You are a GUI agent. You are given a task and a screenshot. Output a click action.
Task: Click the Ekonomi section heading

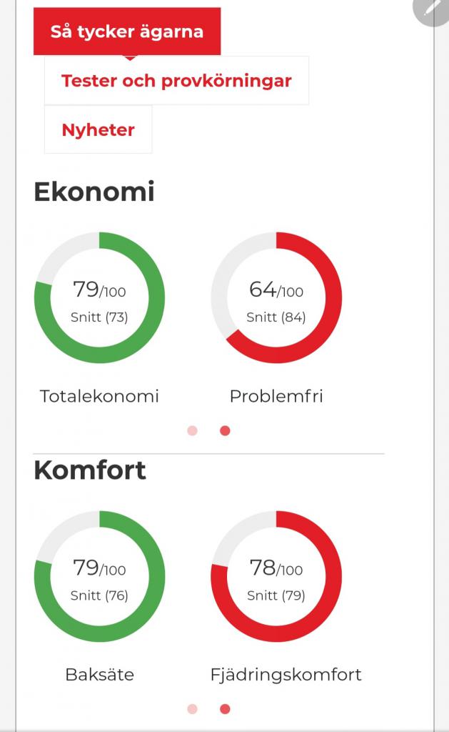point(94,192)
